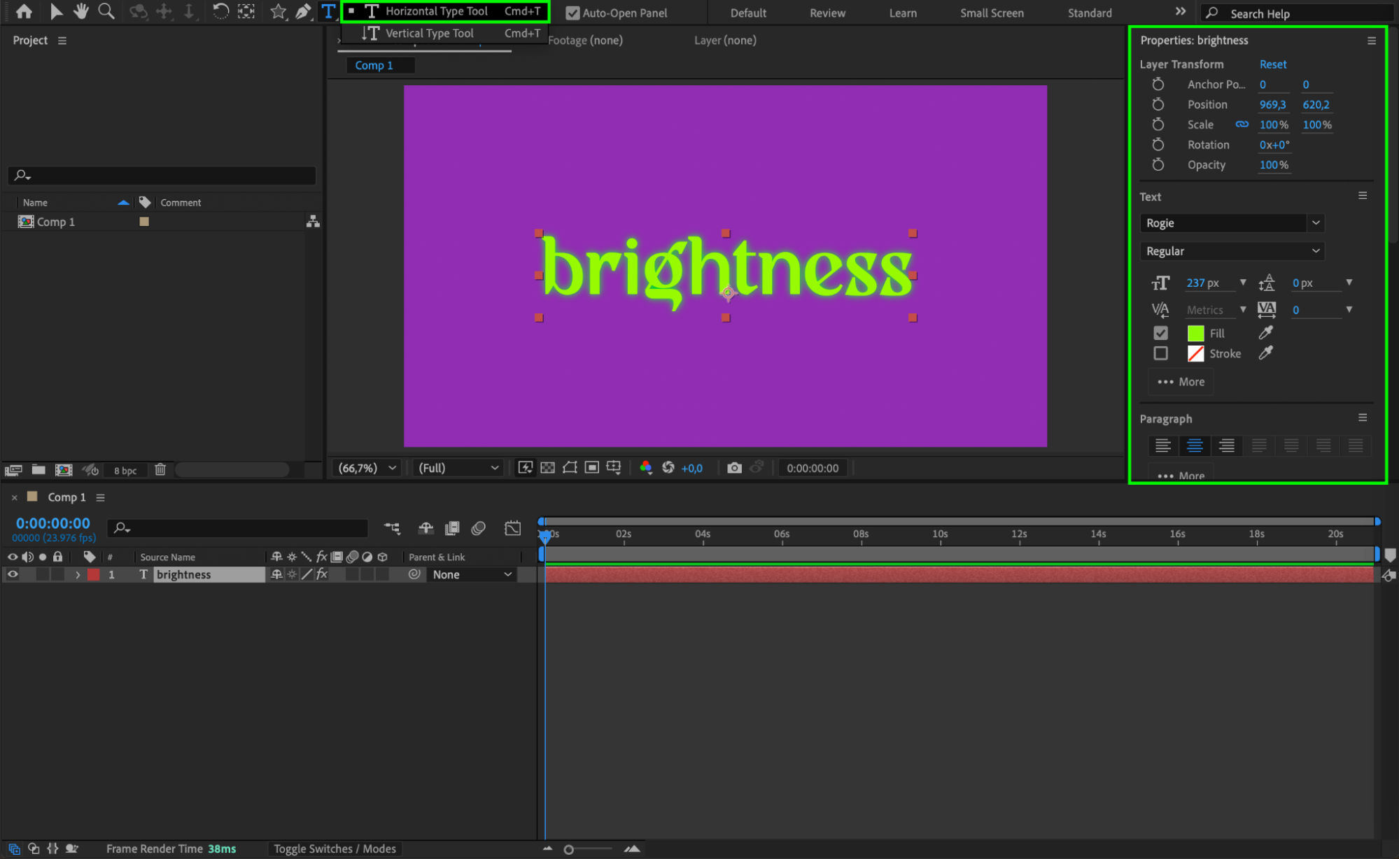Image resolution: width=1399 pixels, height=859 pixels.
Task: Choose Vertical Type Tool from menu
Action: click(429, 33)
